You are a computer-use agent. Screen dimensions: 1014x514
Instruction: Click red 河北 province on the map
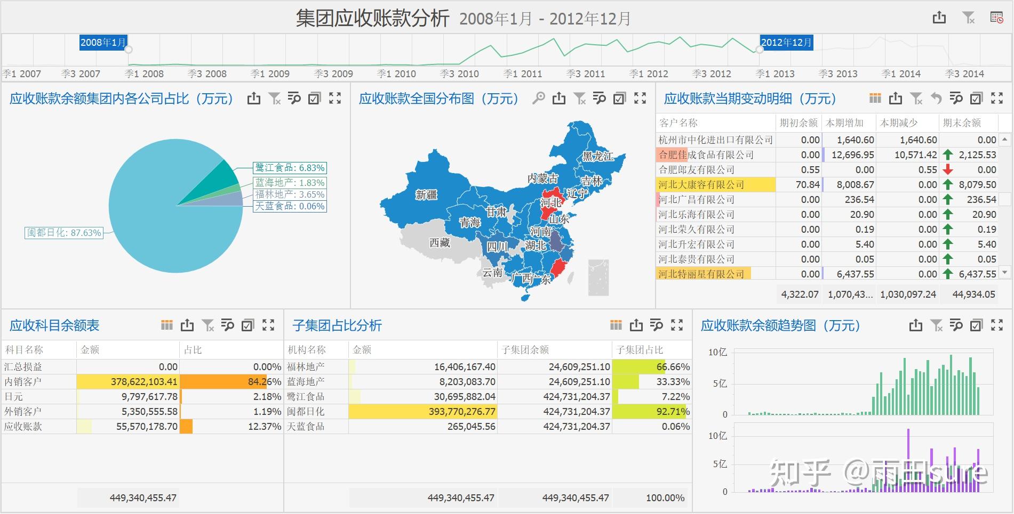click(550, 203)
